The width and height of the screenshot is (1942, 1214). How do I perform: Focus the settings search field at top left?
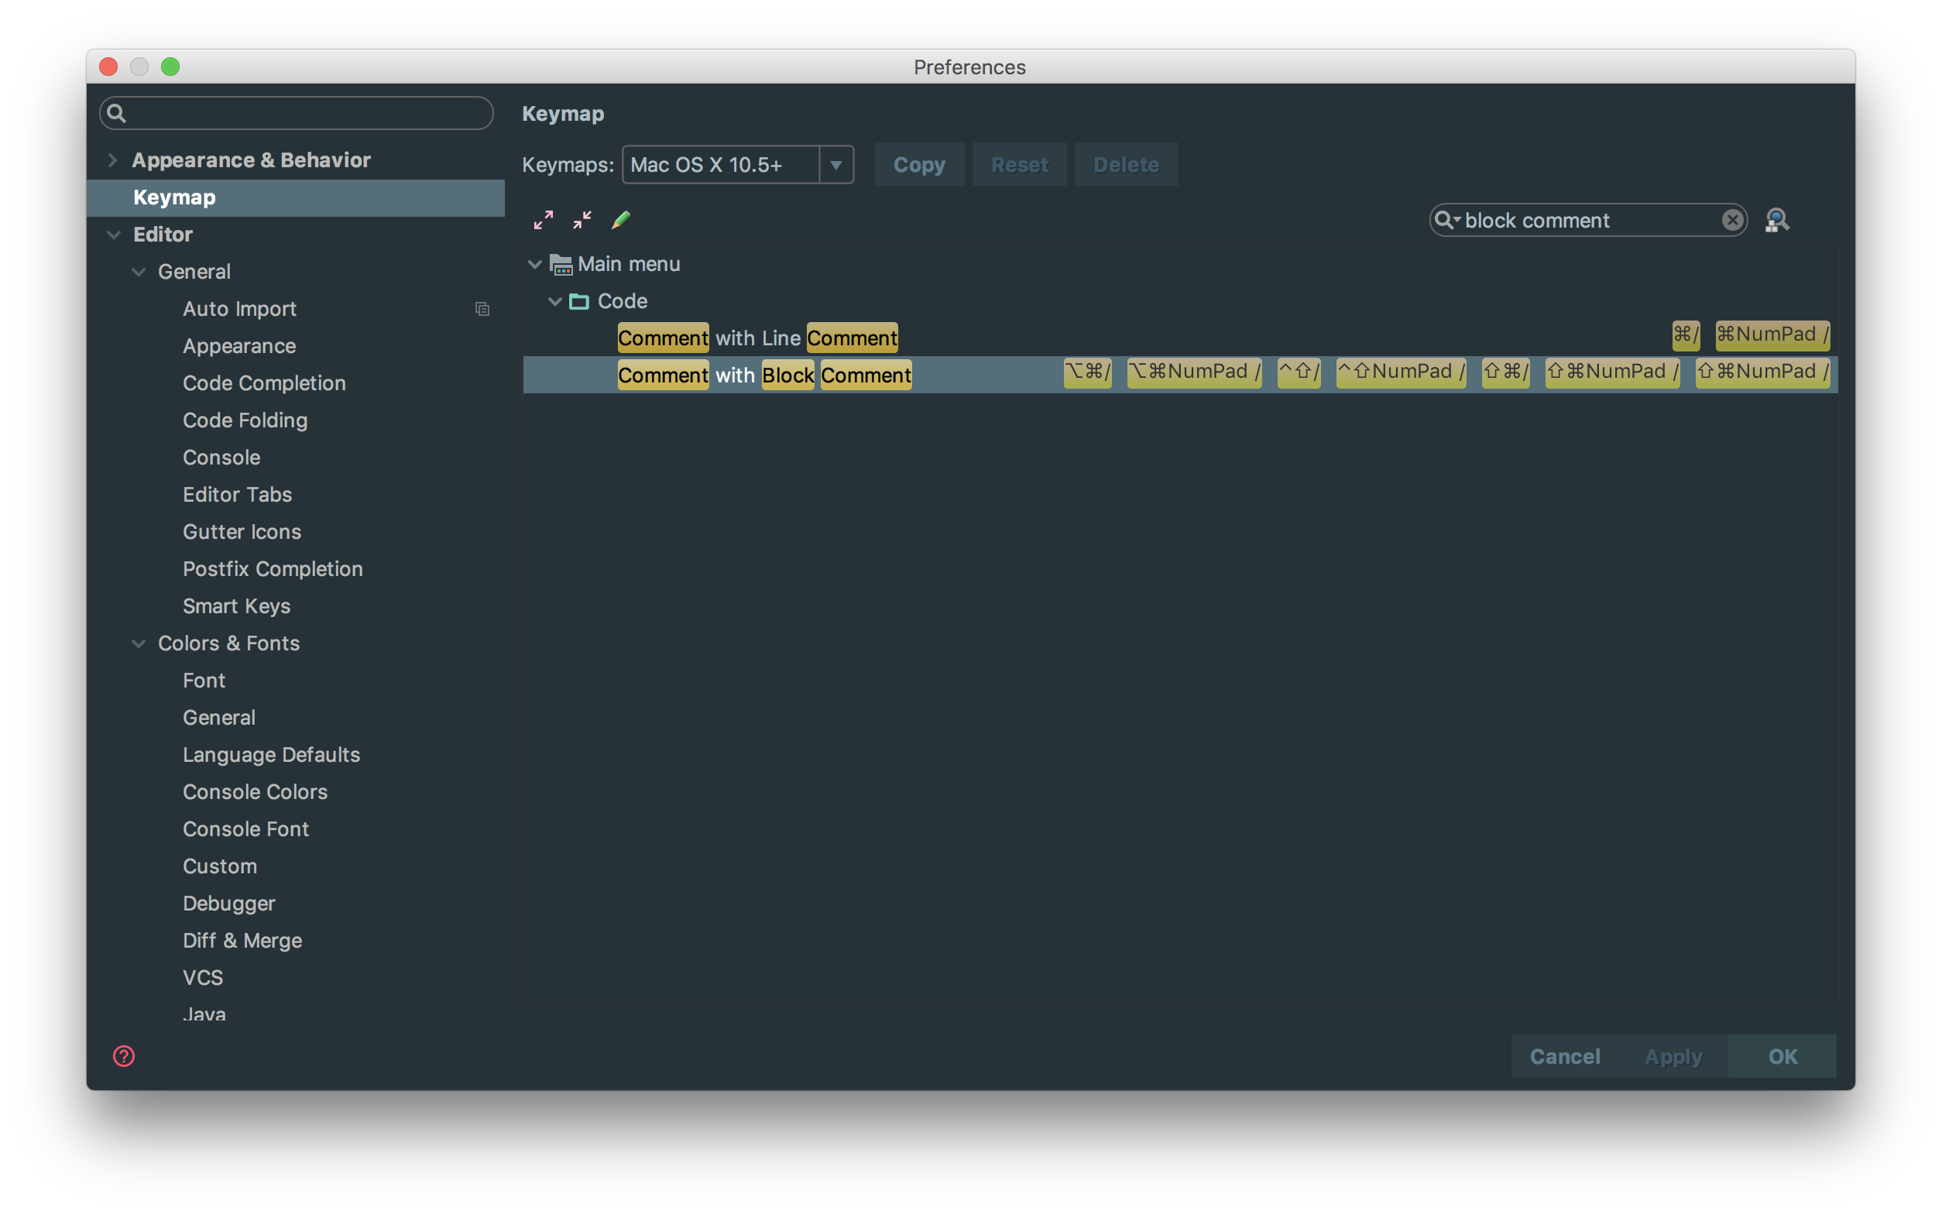[x=297, y=113]
